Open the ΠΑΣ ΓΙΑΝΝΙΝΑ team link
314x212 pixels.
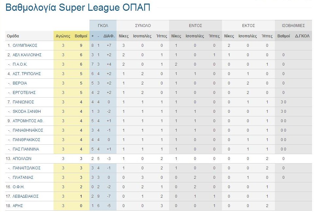click(26, 149)
